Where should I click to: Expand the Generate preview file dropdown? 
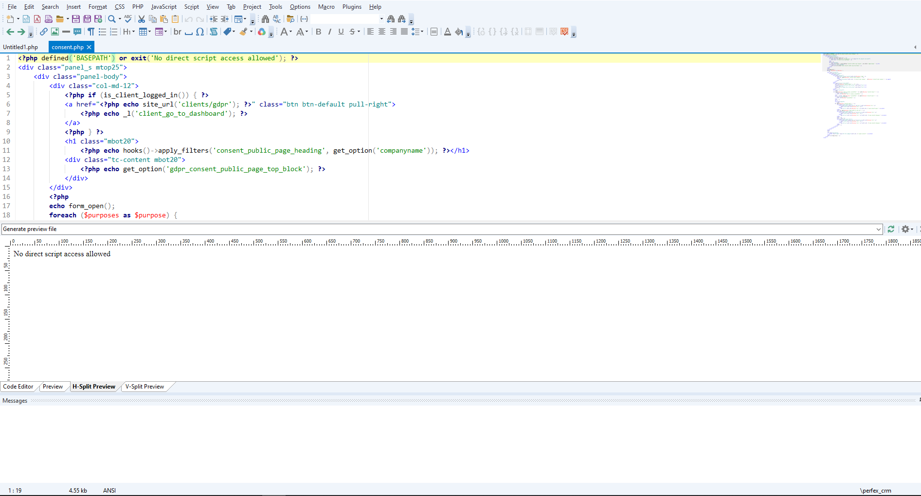coord(878,229)
